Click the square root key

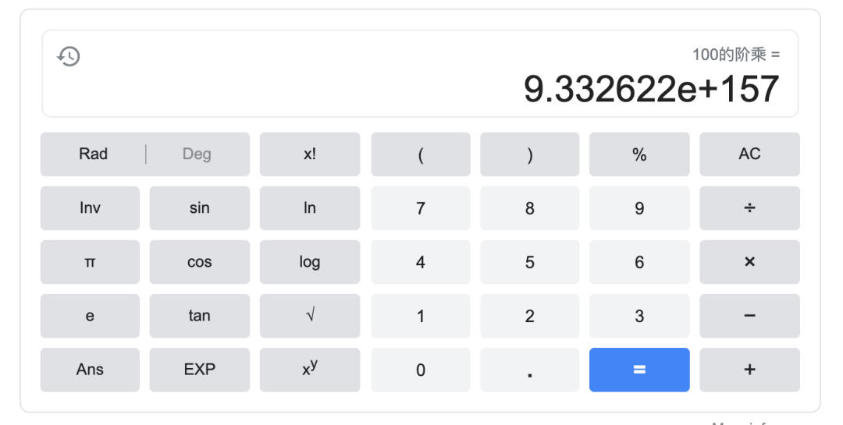tap(310, 316)
